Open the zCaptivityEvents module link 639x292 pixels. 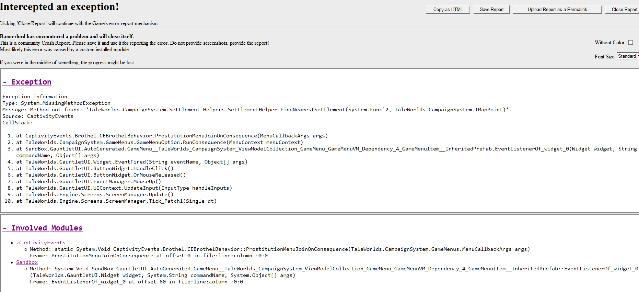tap(40, 243)
